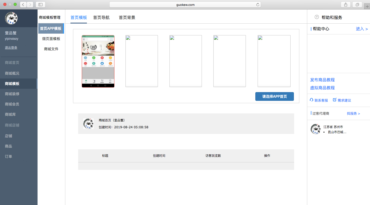Switch to the 首页导航 tab
Image resolution: width=370 pixels, height=205 pixels.
click(101, 17)
